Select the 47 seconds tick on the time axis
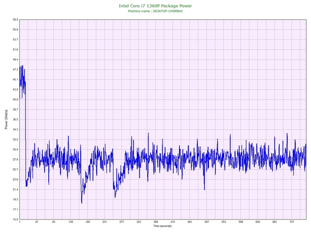Viewport: 311px width, 234px height. coord(37,222)
